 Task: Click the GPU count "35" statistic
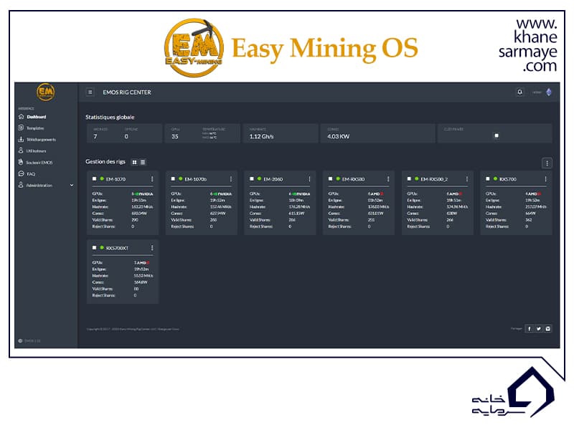click(x=175, y=136)
